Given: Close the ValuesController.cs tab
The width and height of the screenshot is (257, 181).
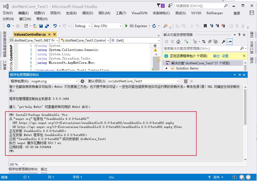Looking at the screenshot, I should [x=55, y=34].
